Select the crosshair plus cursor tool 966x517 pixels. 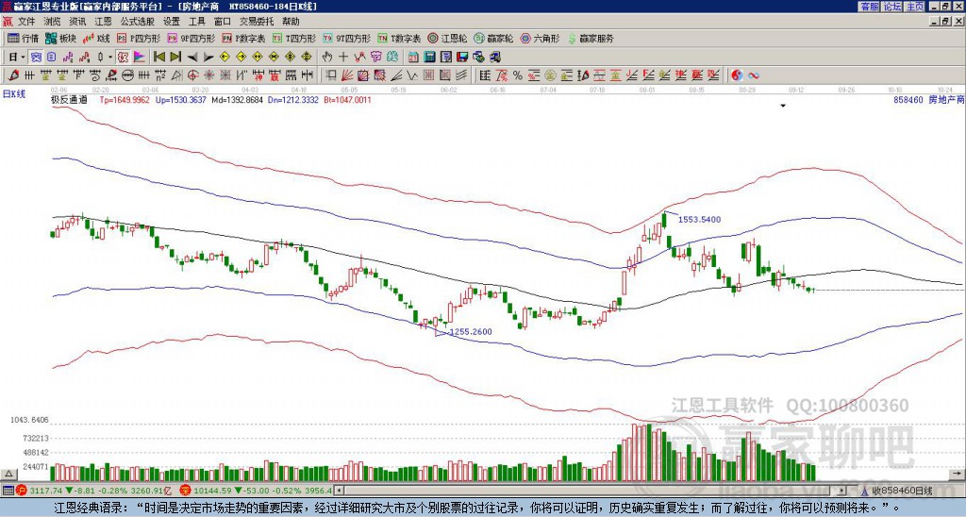(343, 57)
